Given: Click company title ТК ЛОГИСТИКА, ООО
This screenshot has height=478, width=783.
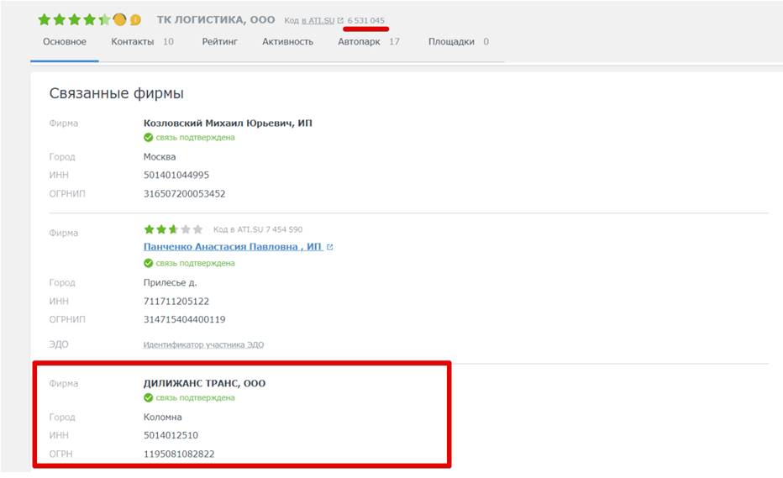Looking at the screenshot, I should (x=216, y=20).
